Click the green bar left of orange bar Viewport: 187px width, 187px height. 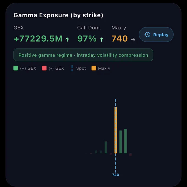pos(106,147)
